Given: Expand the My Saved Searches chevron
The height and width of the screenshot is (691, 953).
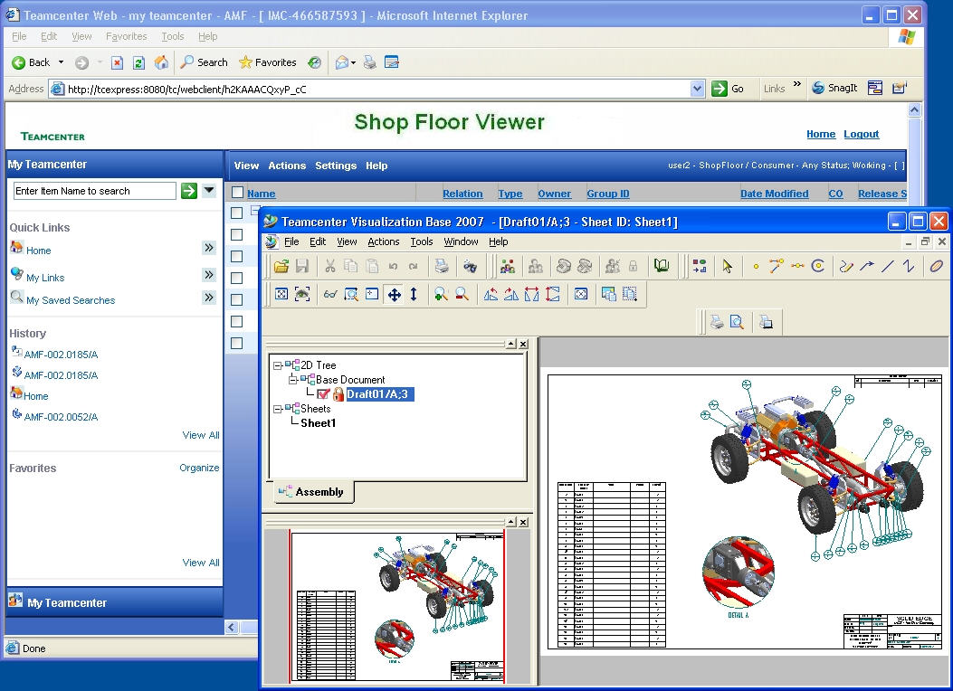Looking at the screenshot, I should (209, 298).
